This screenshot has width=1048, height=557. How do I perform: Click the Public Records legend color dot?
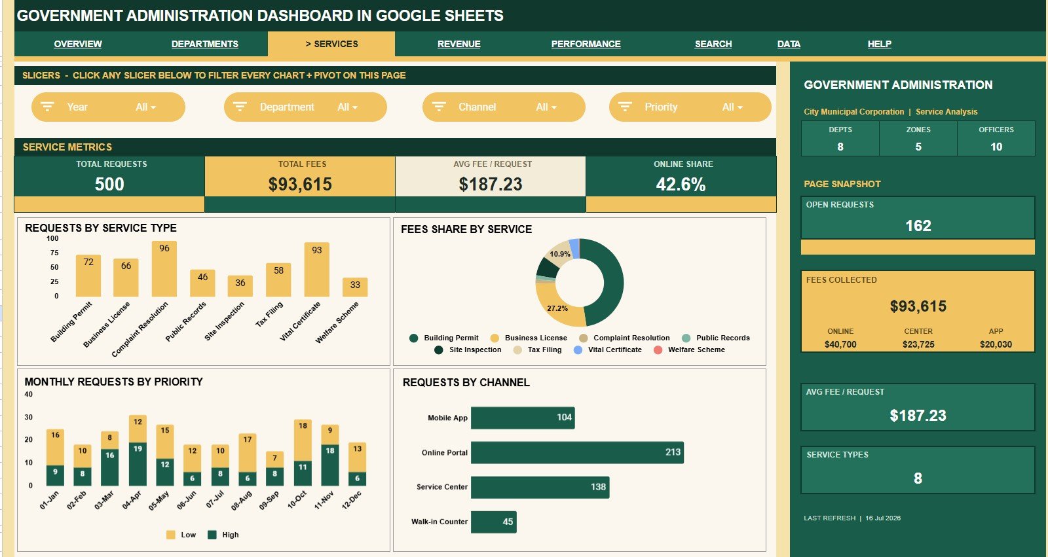point(686,338)
